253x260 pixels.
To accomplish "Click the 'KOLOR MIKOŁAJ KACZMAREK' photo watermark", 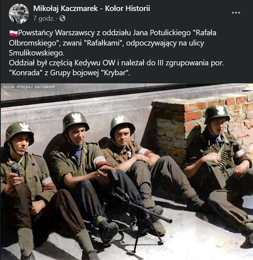I will pos(29,87).
